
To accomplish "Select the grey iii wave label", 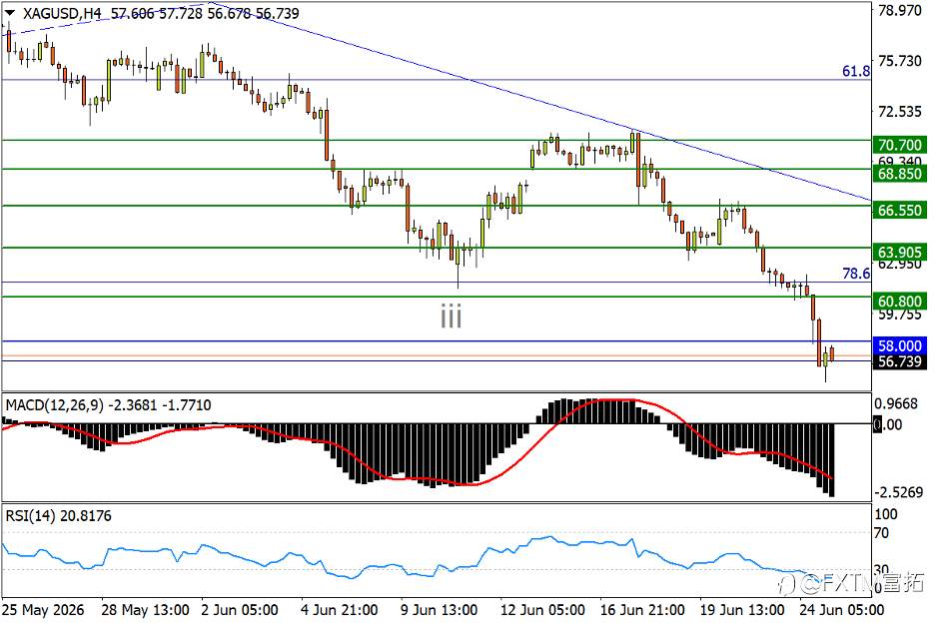I will click(x=452, y=315).
